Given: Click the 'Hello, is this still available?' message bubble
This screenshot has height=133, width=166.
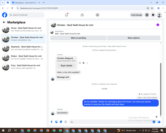Looking at the screenshot, I should (x=68, y=72).
